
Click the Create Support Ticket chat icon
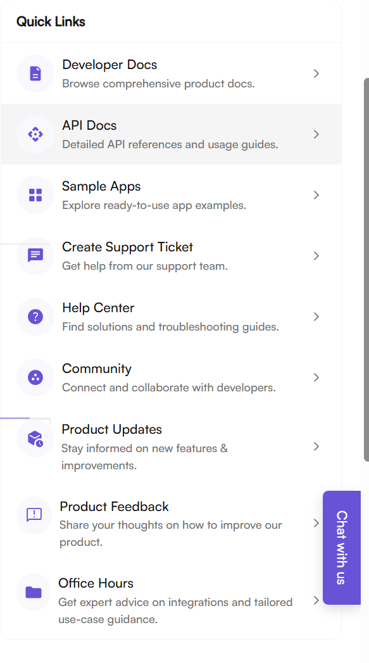tap(35, 256)
